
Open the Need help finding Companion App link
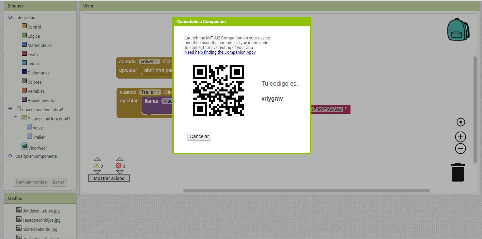pyautogui.click(x=220, y=52)
